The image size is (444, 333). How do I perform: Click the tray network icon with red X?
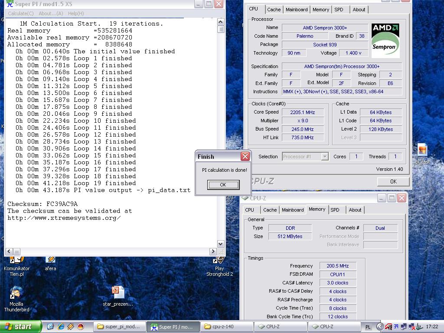point(412,327)
